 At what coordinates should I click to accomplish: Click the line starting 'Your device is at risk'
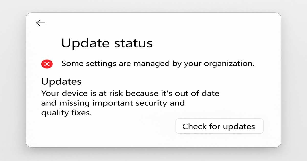pyautogui.click(x=130, y=93)
